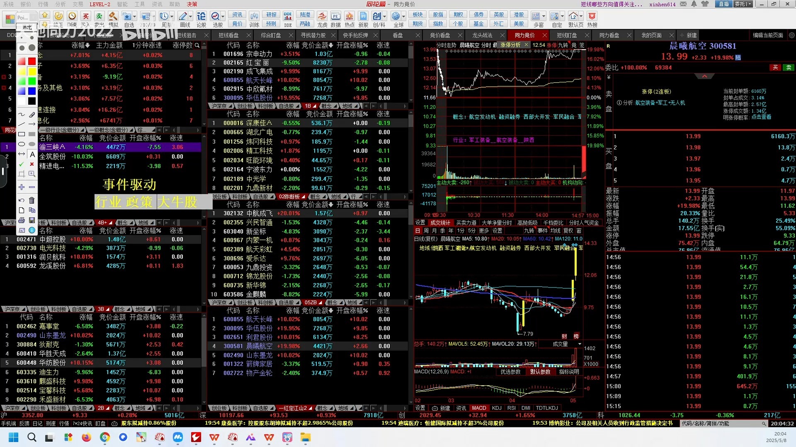Select the arrow line drawing tool

pyautogui.click(x=32, y=124)
